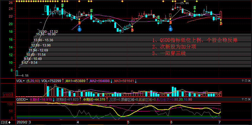Select the rightmost red B buy signal
252x125 pixels.
pyautogui.click(x=221, y=24)
